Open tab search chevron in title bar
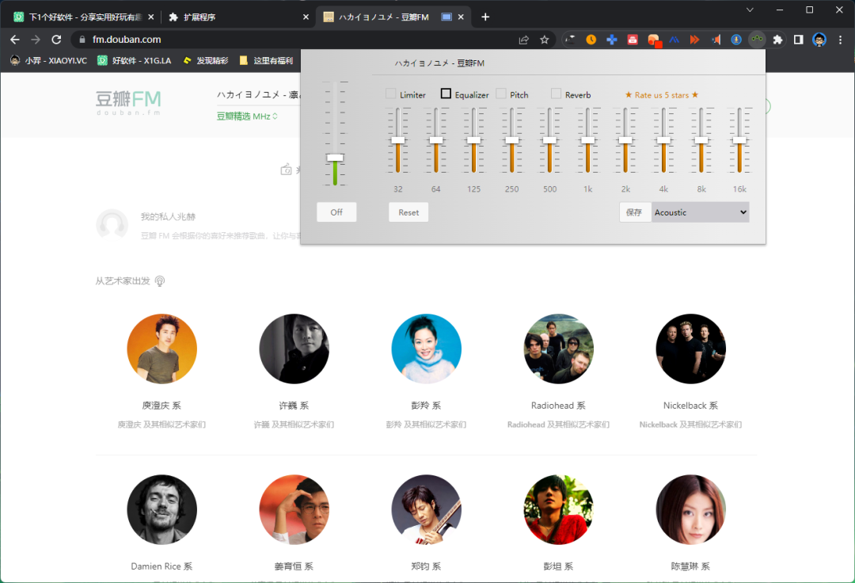Image resolution: width=855 pixels, height=583 pixels. pos(750,10)
